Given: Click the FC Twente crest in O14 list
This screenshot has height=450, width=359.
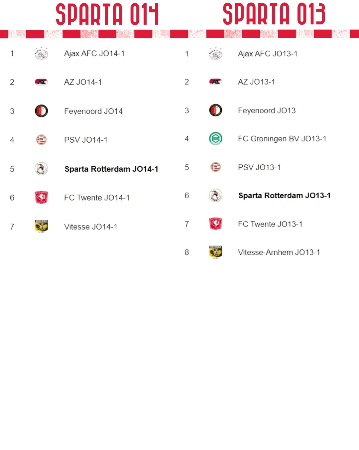Looking at the screenshot, I should coord(41,198).
